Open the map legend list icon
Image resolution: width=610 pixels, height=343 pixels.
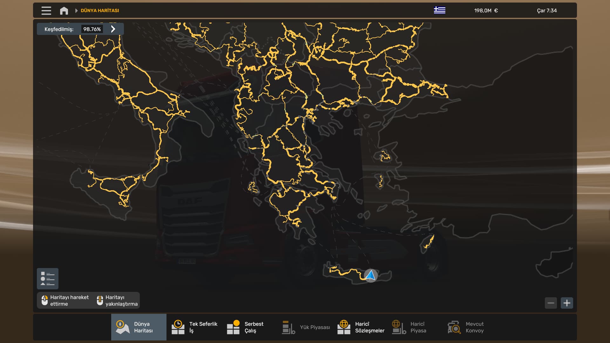pos(48,279)
